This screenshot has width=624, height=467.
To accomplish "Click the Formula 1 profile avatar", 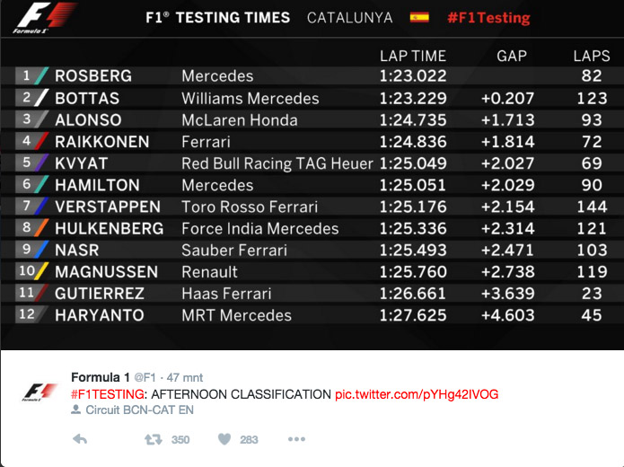I will coord(40,392).
